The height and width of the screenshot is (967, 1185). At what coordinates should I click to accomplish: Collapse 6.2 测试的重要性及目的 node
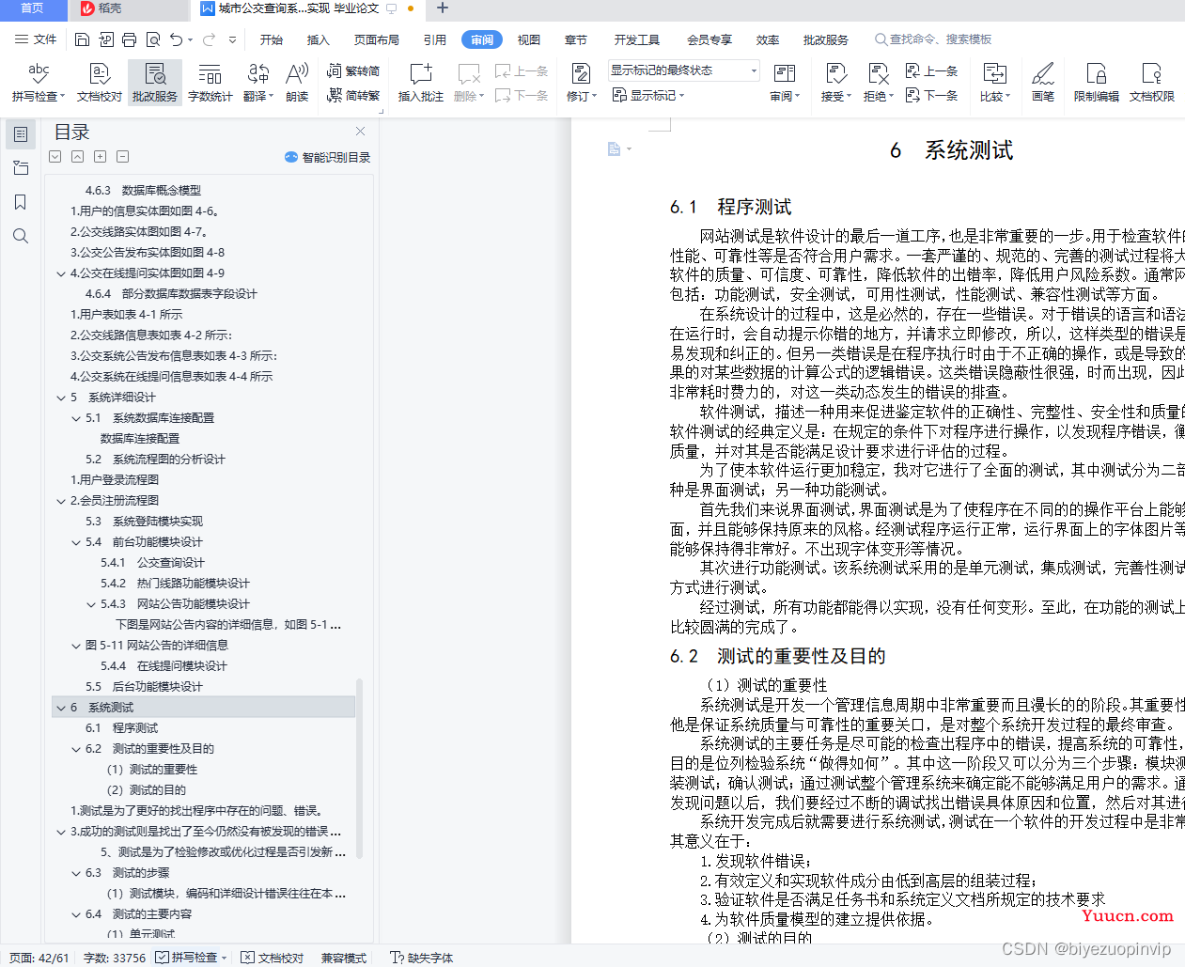coord(76,749)
